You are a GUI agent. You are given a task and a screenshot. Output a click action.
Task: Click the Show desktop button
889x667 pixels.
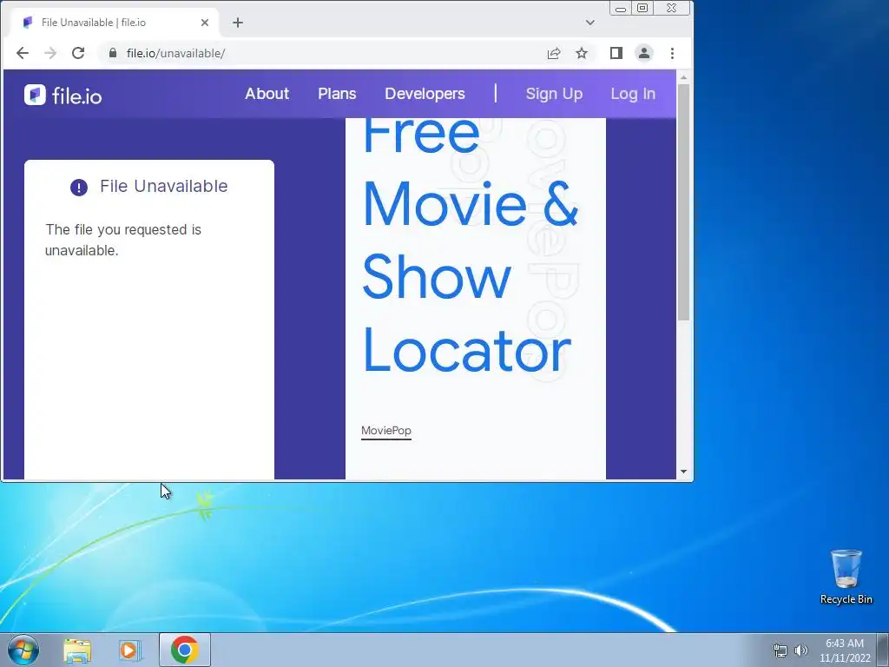click(883, 650)
